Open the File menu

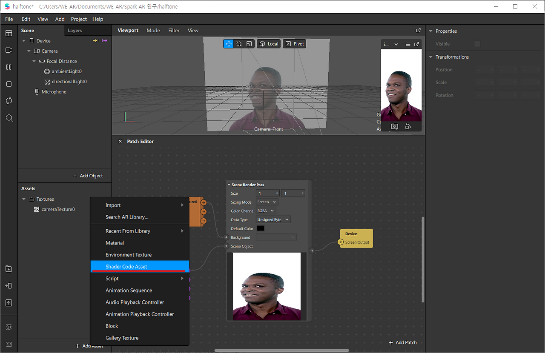(x=9, y=19)
